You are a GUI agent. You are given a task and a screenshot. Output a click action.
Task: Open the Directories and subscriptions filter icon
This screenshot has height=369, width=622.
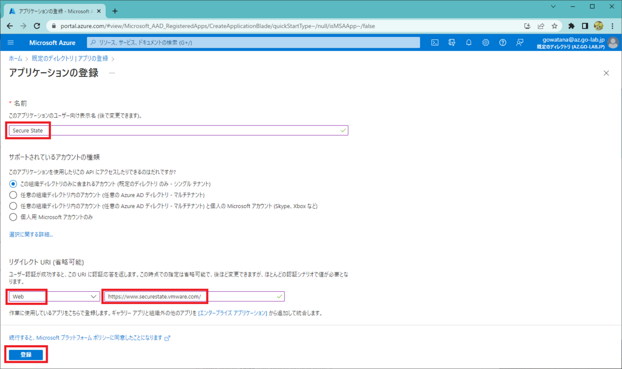tap(452, 43)
